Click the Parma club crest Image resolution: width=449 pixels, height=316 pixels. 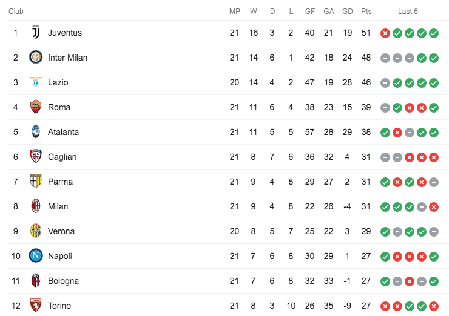[36, 182]
